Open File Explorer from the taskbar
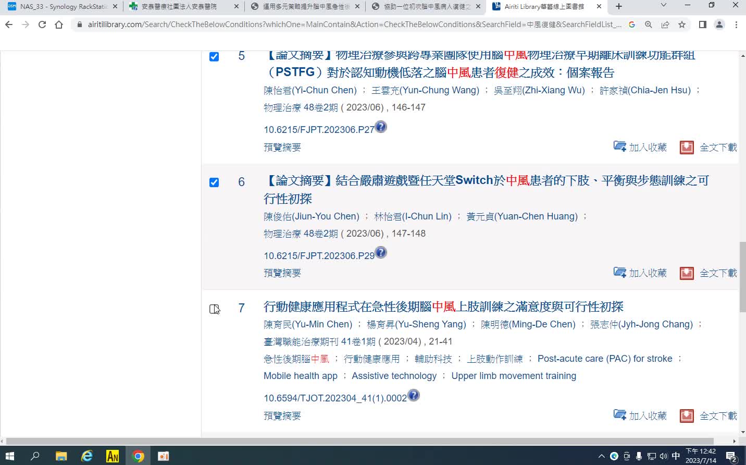Image resolution: width=746 pixels, height=465 pixels. coord(61,456)
